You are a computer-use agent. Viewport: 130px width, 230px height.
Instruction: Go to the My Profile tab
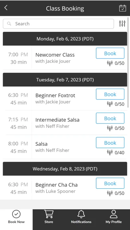[x=114, y=217]
